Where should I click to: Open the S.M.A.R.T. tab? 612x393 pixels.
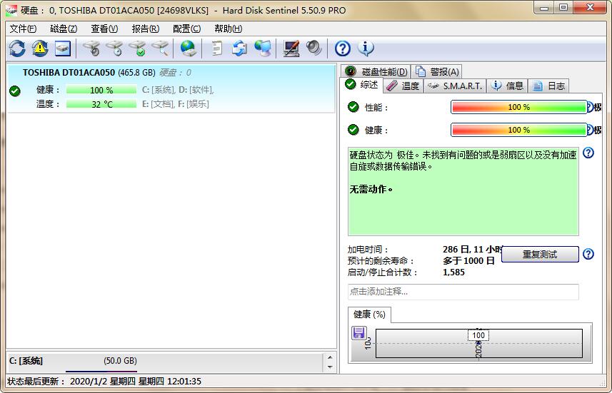click(x=455, y=86)
